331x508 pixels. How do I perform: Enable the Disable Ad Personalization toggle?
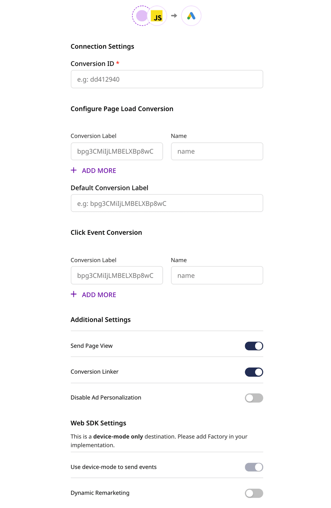point(254,398)
